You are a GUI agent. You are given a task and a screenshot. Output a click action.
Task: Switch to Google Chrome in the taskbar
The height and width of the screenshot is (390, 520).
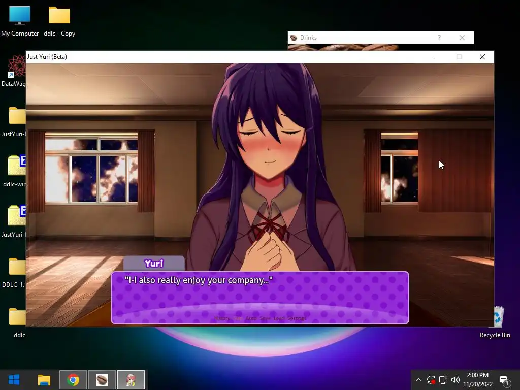pyautogui.click(x=73, y=380)
